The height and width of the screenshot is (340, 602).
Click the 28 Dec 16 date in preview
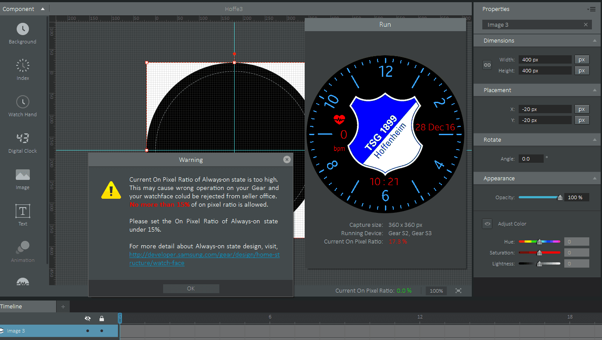click(x=435, y=127)
